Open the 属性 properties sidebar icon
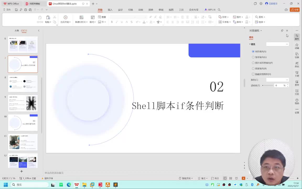Image resolution: width=302 pixels, height=189 pixels. (297, 37)
